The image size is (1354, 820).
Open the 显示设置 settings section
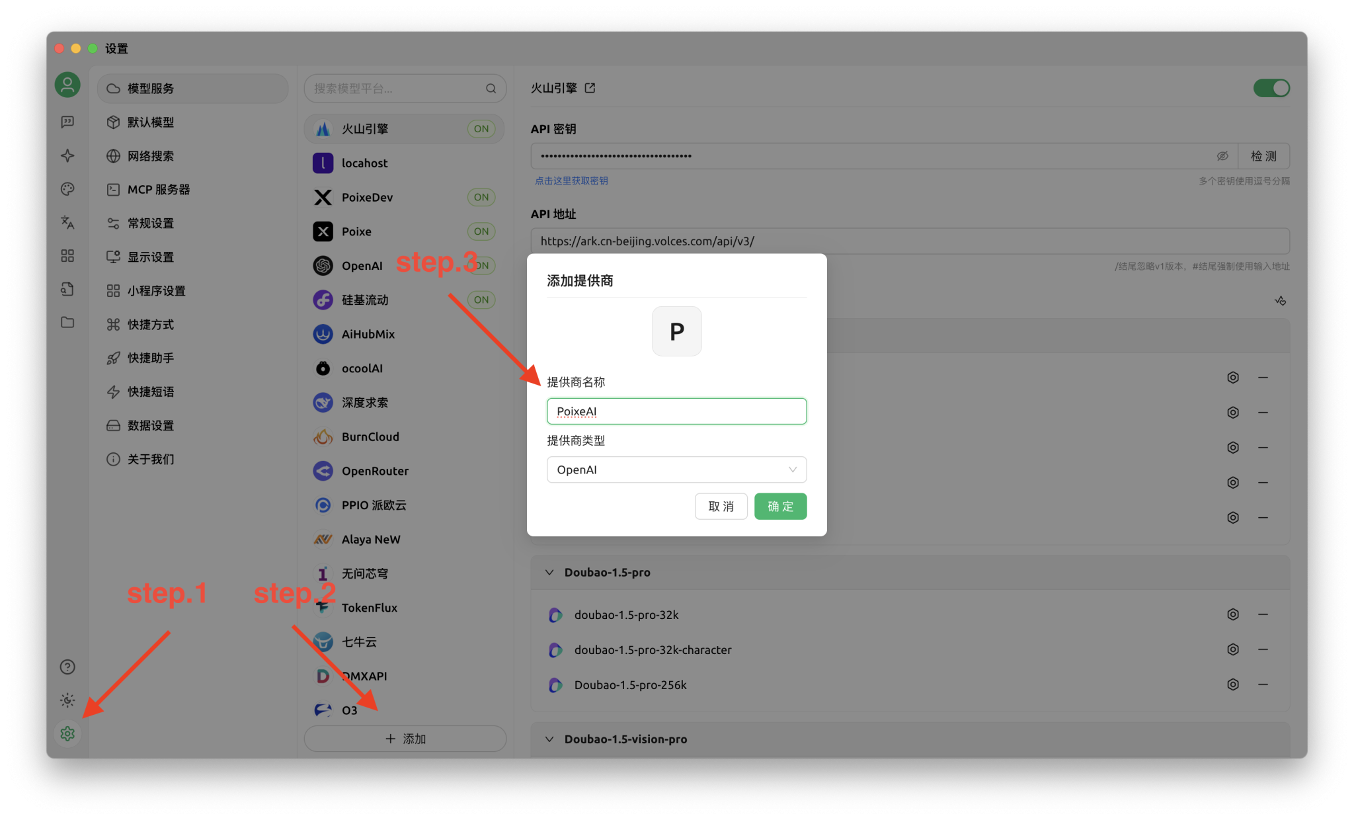pos(192,257)
